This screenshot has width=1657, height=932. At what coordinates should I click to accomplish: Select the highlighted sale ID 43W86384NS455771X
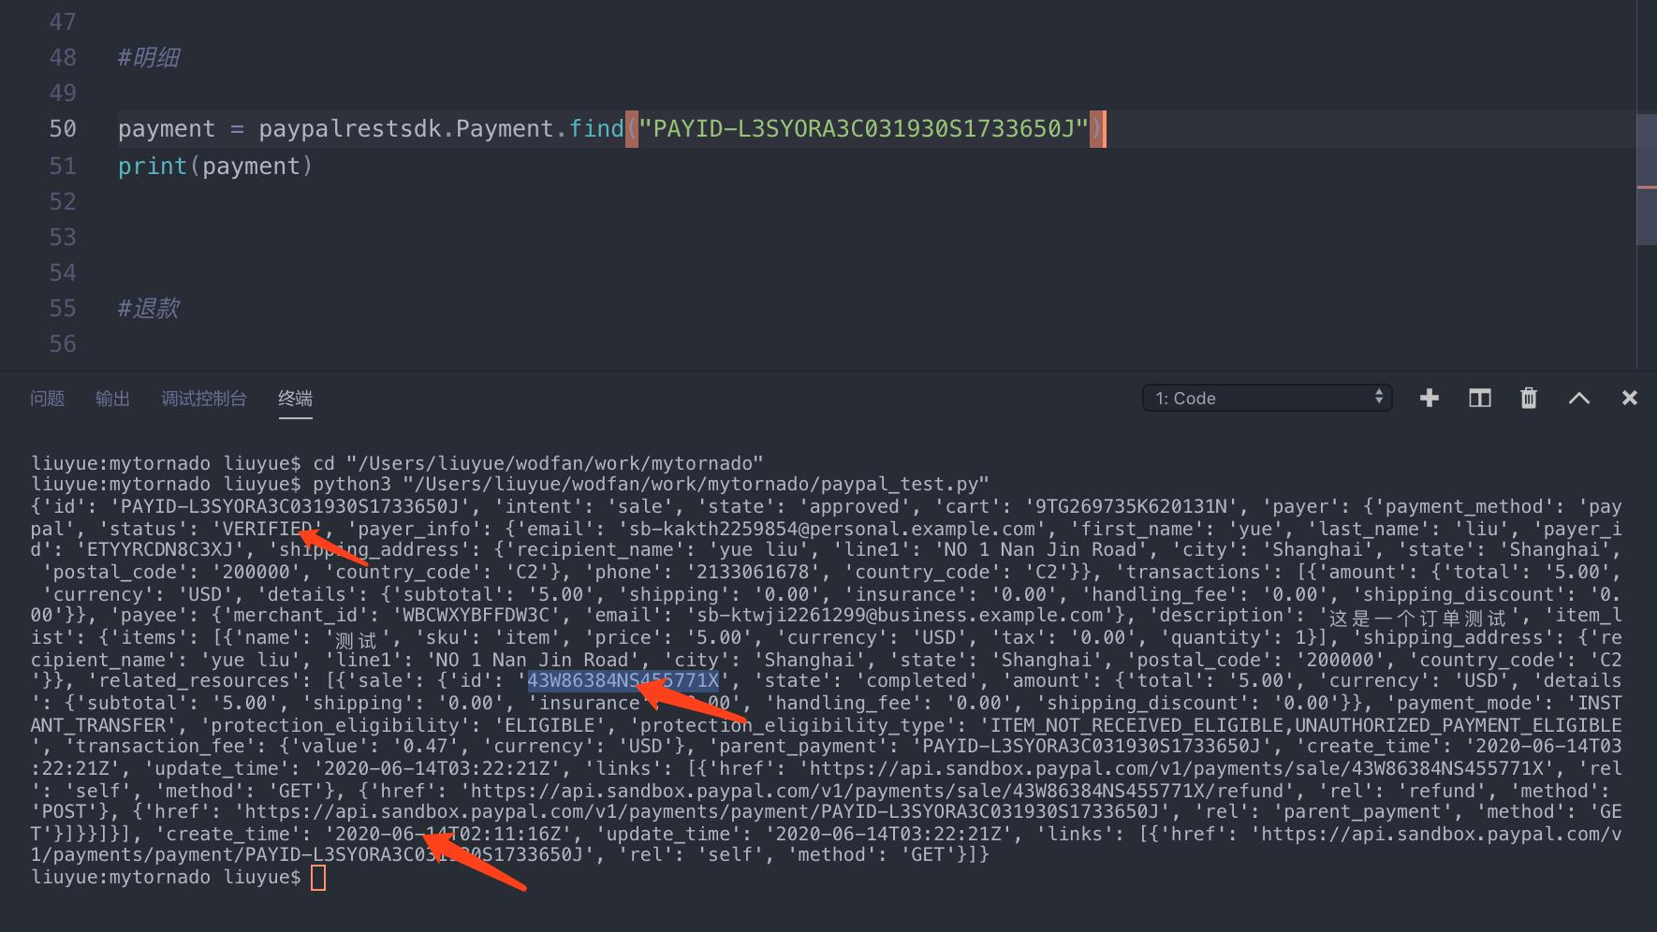(x=623, y=680)
